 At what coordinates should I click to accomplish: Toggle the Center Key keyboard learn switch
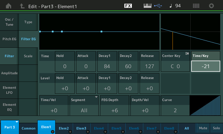click(x=187, y=53)
